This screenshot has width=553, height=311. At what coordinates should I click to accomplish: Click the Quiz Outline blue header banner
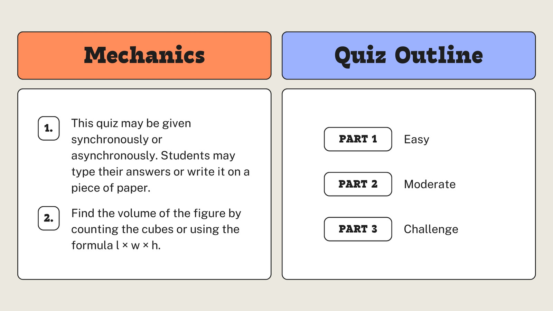(x=409, y=56)
